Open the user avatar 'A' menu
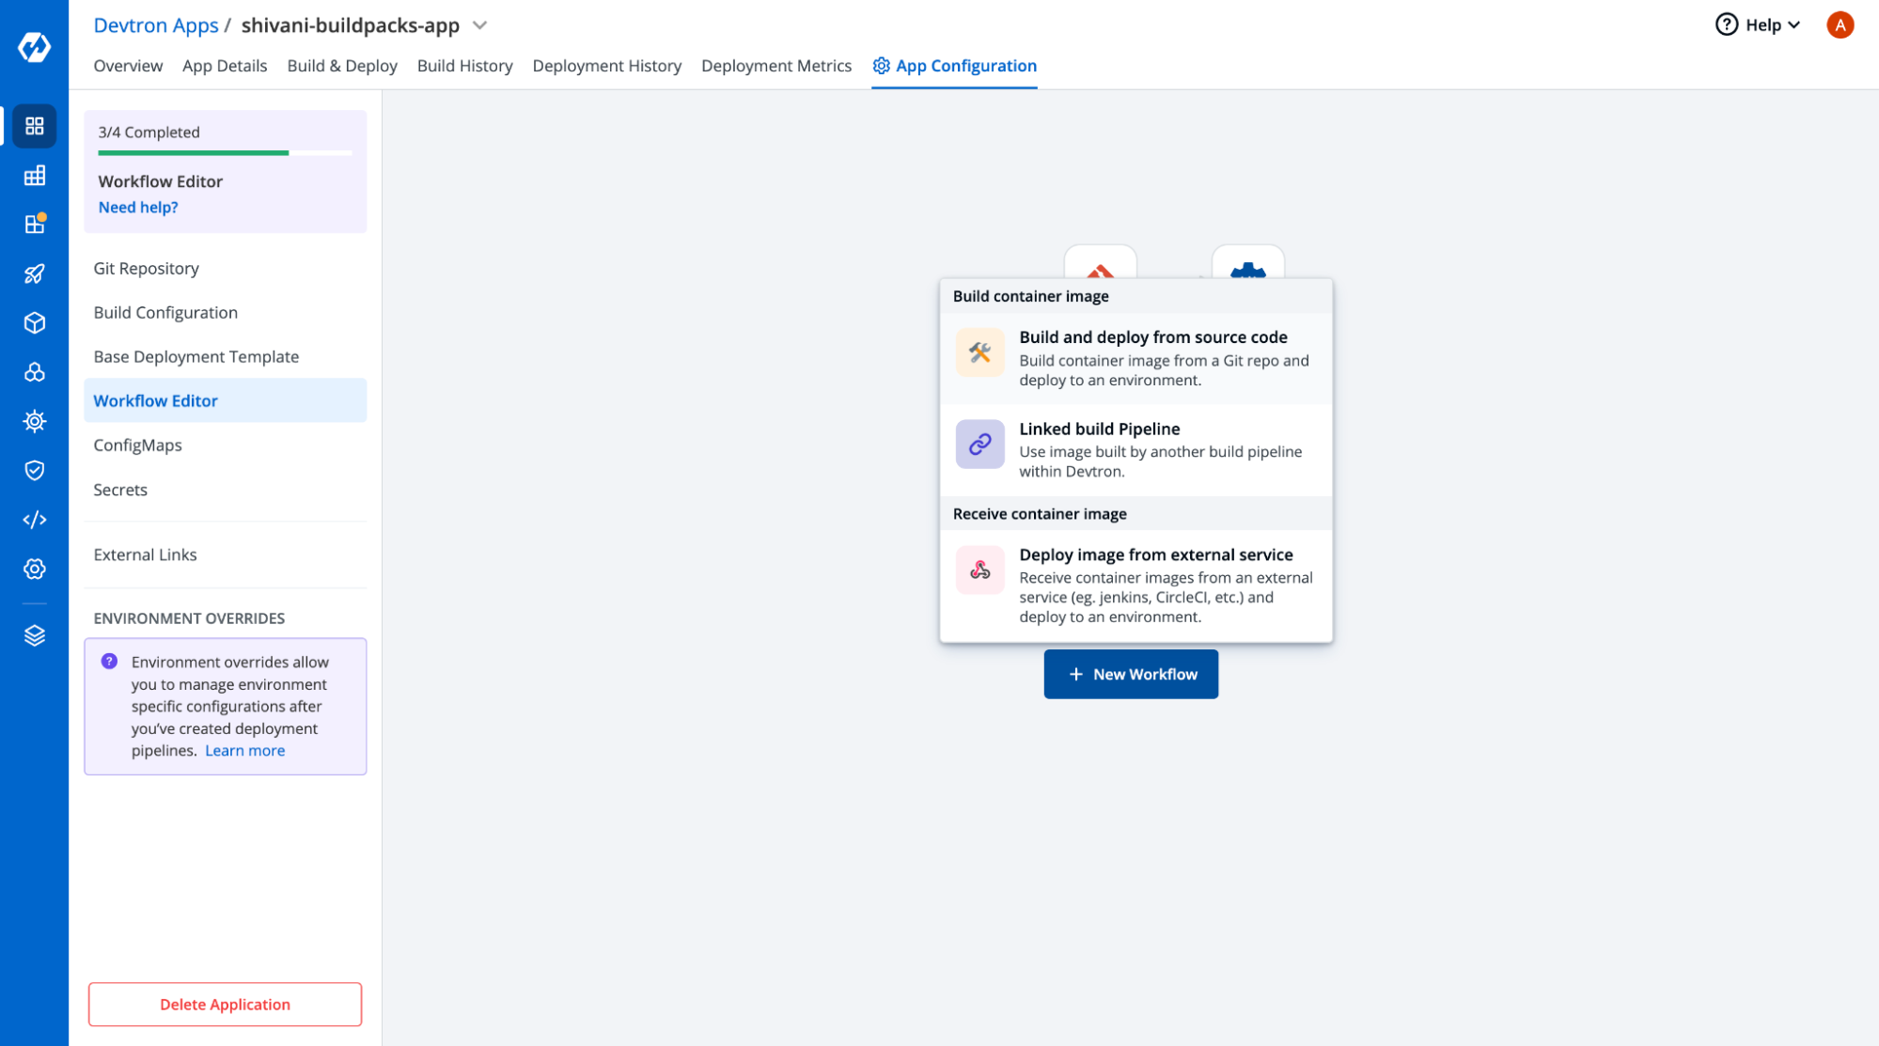1879x1046 pixels. [x=1840, y=25]
